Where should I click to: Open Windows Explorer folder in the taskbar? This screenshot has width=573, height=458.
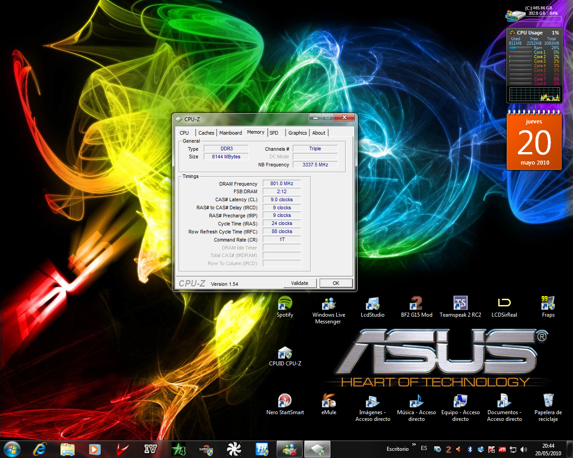click(67, 449)
